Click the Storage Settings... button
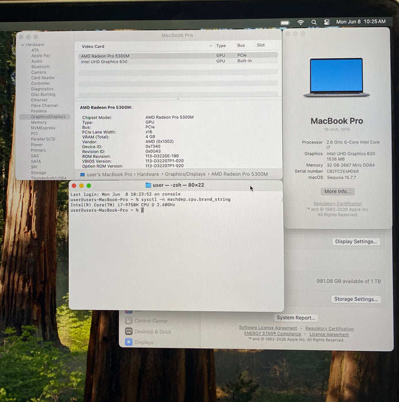Image resolution: width=399 pixels, height=402 pixels. (x=356, y=299)
